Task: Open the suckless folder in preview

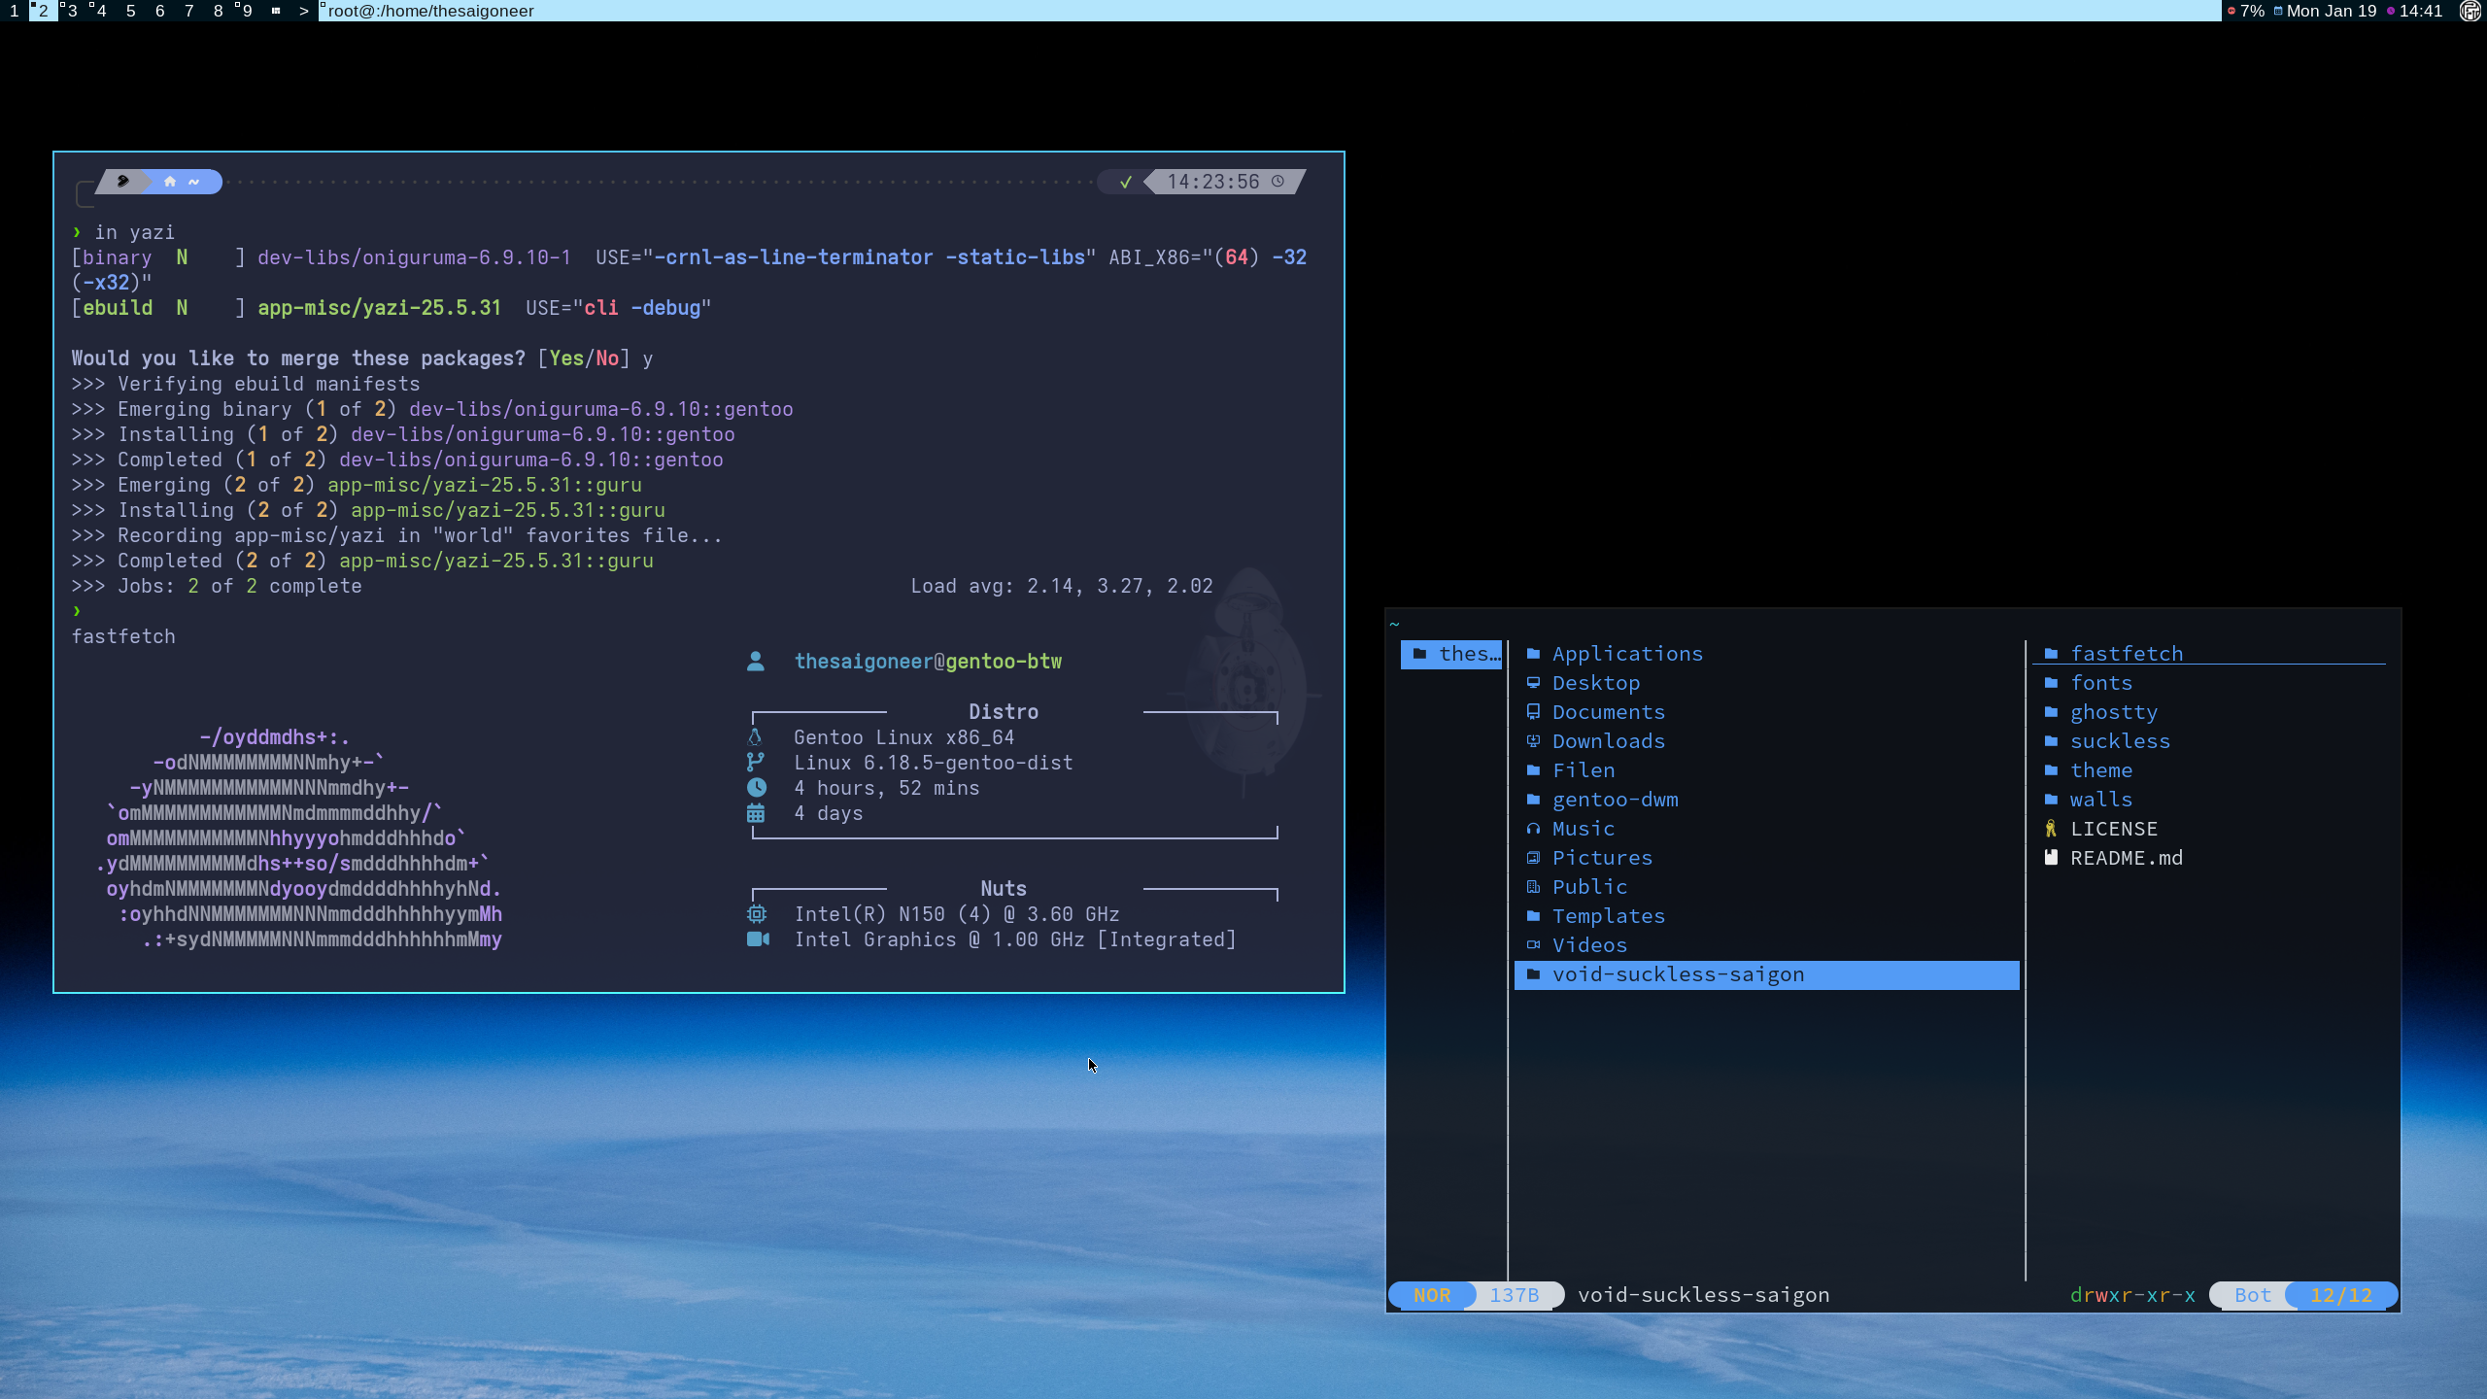Action: [x=2119, y=741]
